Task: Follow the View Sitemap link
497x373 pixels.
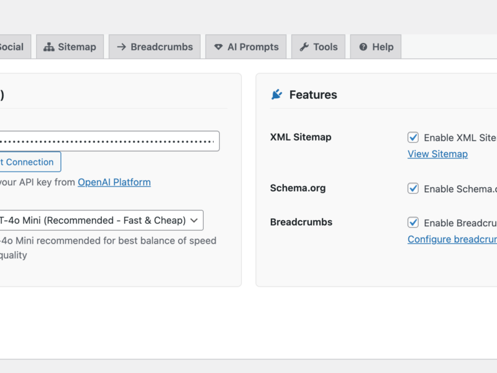Action: [437, 154]
